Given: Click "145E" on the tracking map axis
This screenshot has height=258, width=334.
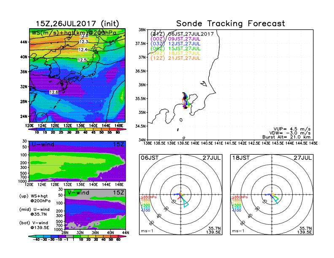Looking at the screenshot, I should [313, 143].
